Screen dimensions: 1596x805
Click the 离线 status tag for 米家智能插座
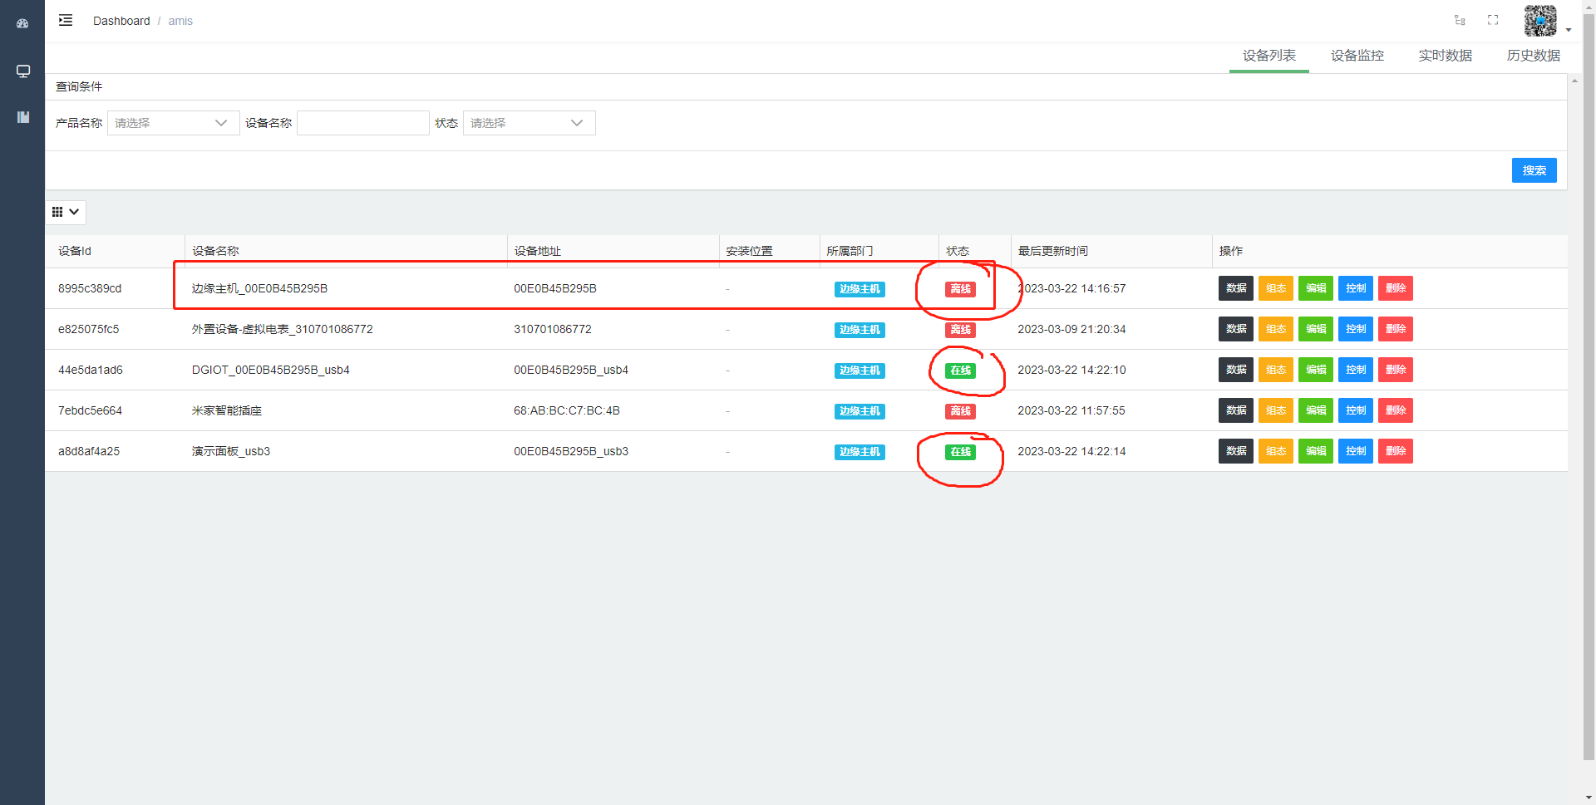(x=960, y=411)
